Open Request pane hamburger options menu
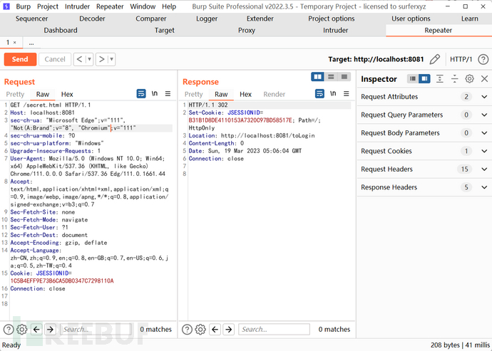 (x=168, y=93)
